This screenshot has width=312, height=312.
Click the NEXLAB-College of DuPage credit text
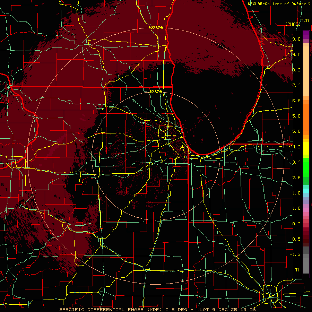277,4
